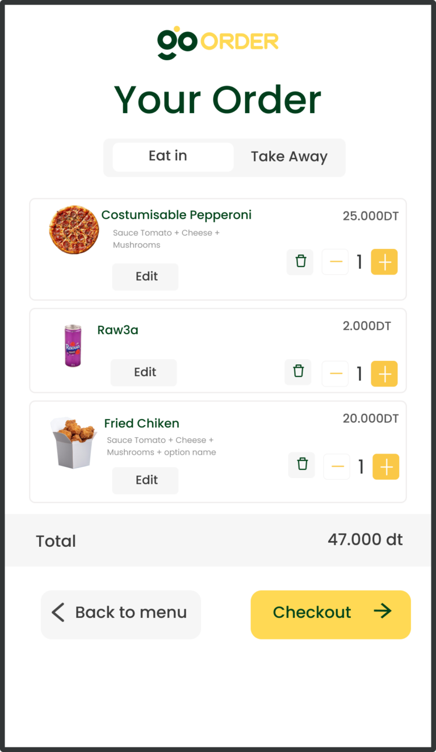Delete the Costumisable Pepperoni item with trash icon

coord(300,262)
